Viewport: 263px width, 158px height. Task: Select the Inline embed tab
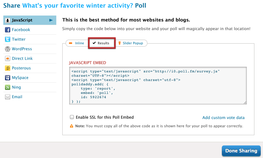point(76,43)
